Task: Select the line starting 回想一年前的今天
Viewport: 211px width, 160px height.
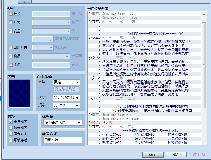Action: (x=145, y=42)
